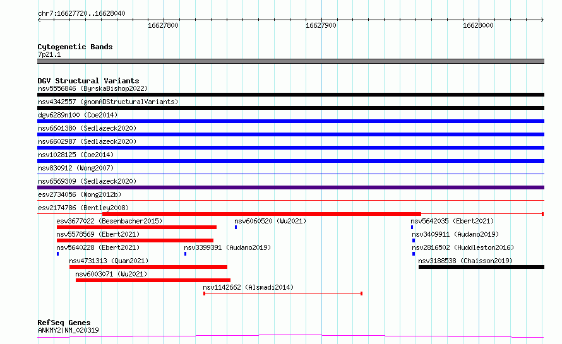Screen dimensions: 562x344
Task: Select the esv3677022 red variant bar
Action: tap(136, 227)
